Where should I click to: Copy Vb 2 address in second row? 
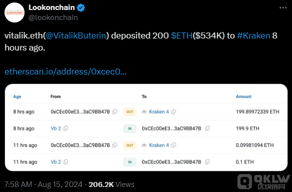[x=66, y=128]
